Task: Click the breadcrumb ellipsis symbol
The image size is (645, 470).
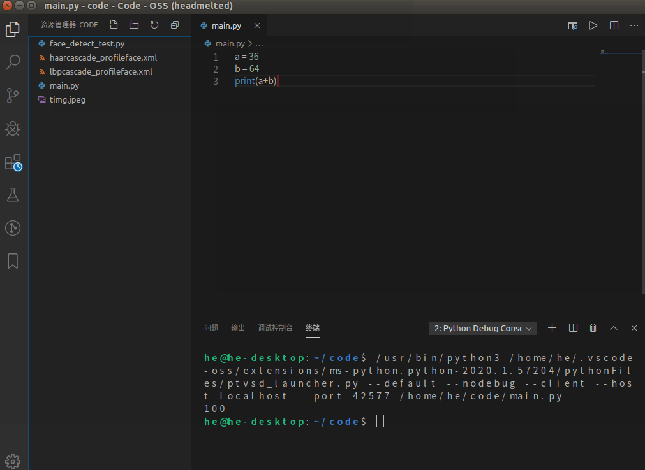Action: click(x=259, y=43)
